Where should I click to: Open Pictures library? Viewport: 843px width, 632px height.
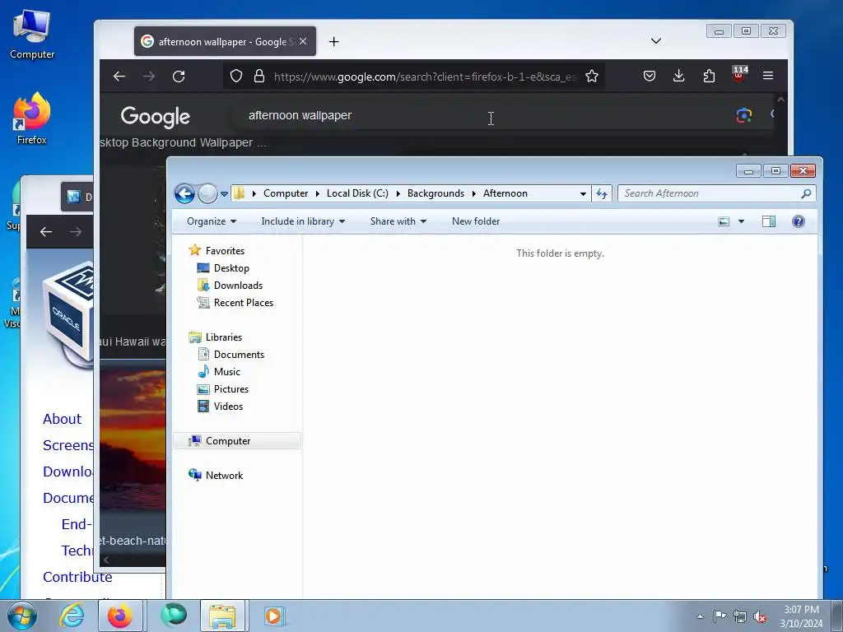(231, 388)
